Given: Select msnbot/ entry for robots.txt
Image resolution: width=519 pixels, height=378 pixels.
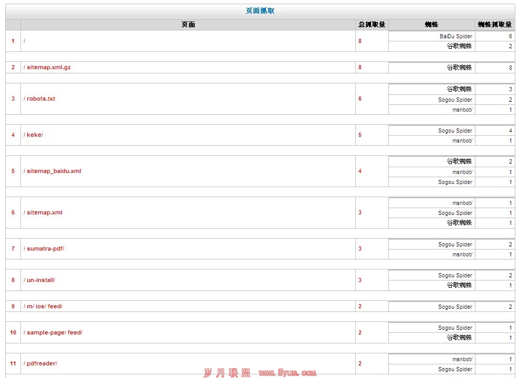Looking at the screenshot, I should pos(462,110).
